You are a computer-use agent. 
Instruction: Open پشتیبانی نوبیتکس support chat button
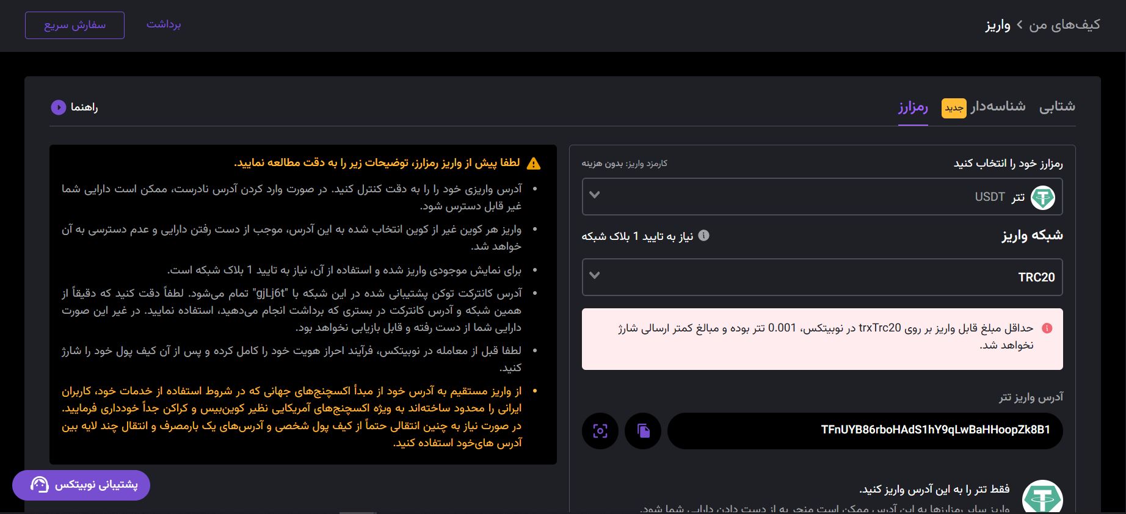81,485
